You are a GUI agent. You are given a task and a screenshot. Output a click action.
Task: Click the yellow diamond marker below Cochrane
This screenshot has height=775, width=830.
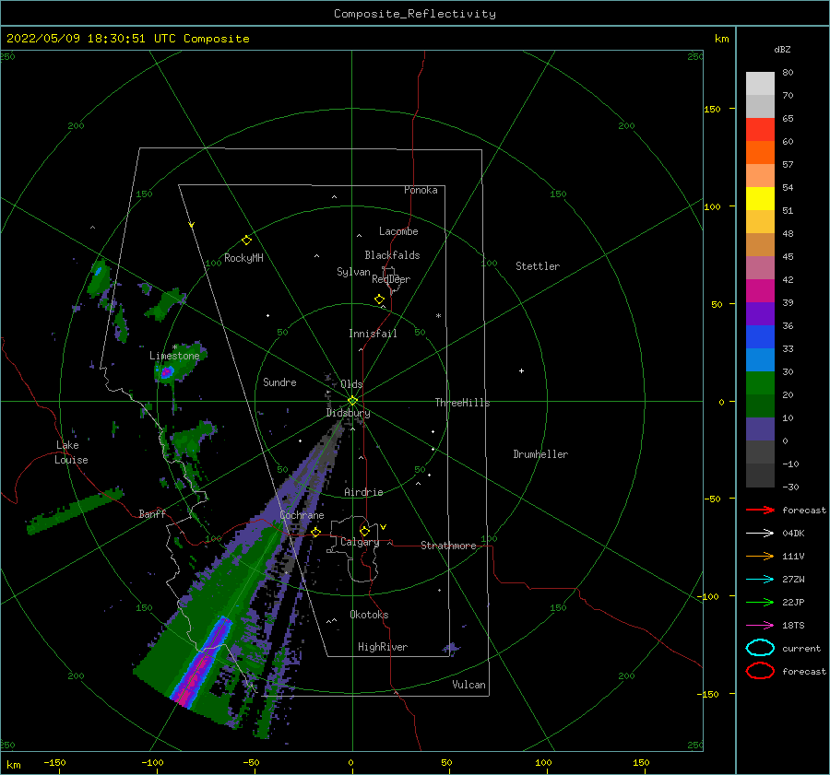pyautogui.click(x=316, y=532)
